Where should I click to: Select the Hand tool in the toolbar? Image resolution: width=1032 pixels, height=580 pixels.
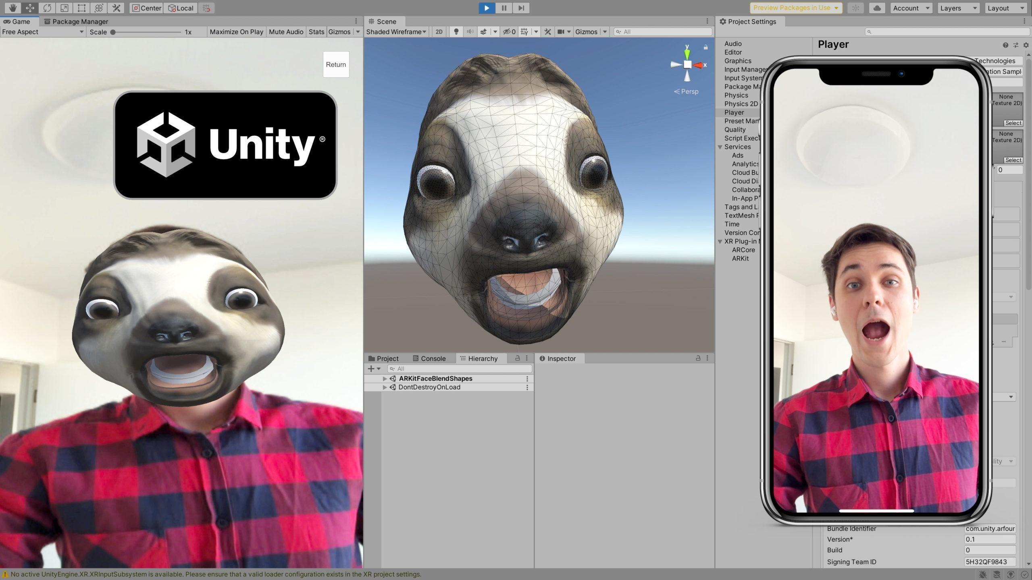tap(12, 8)
